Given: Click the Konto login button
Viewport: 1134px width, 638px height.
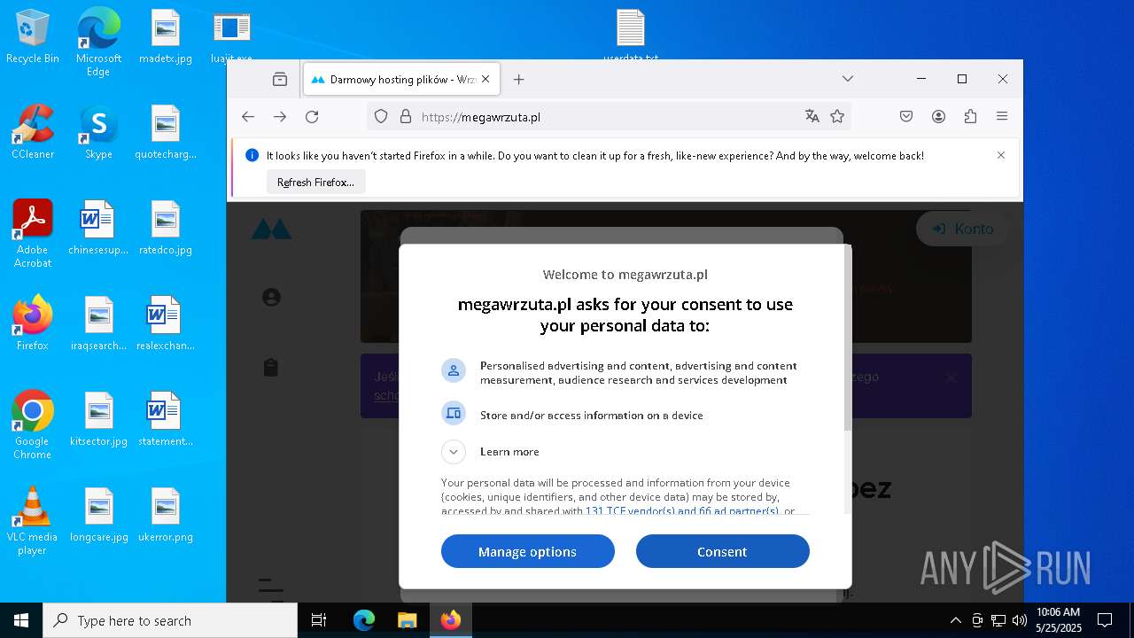Looking at the screenshot, I should click(963, 229).
